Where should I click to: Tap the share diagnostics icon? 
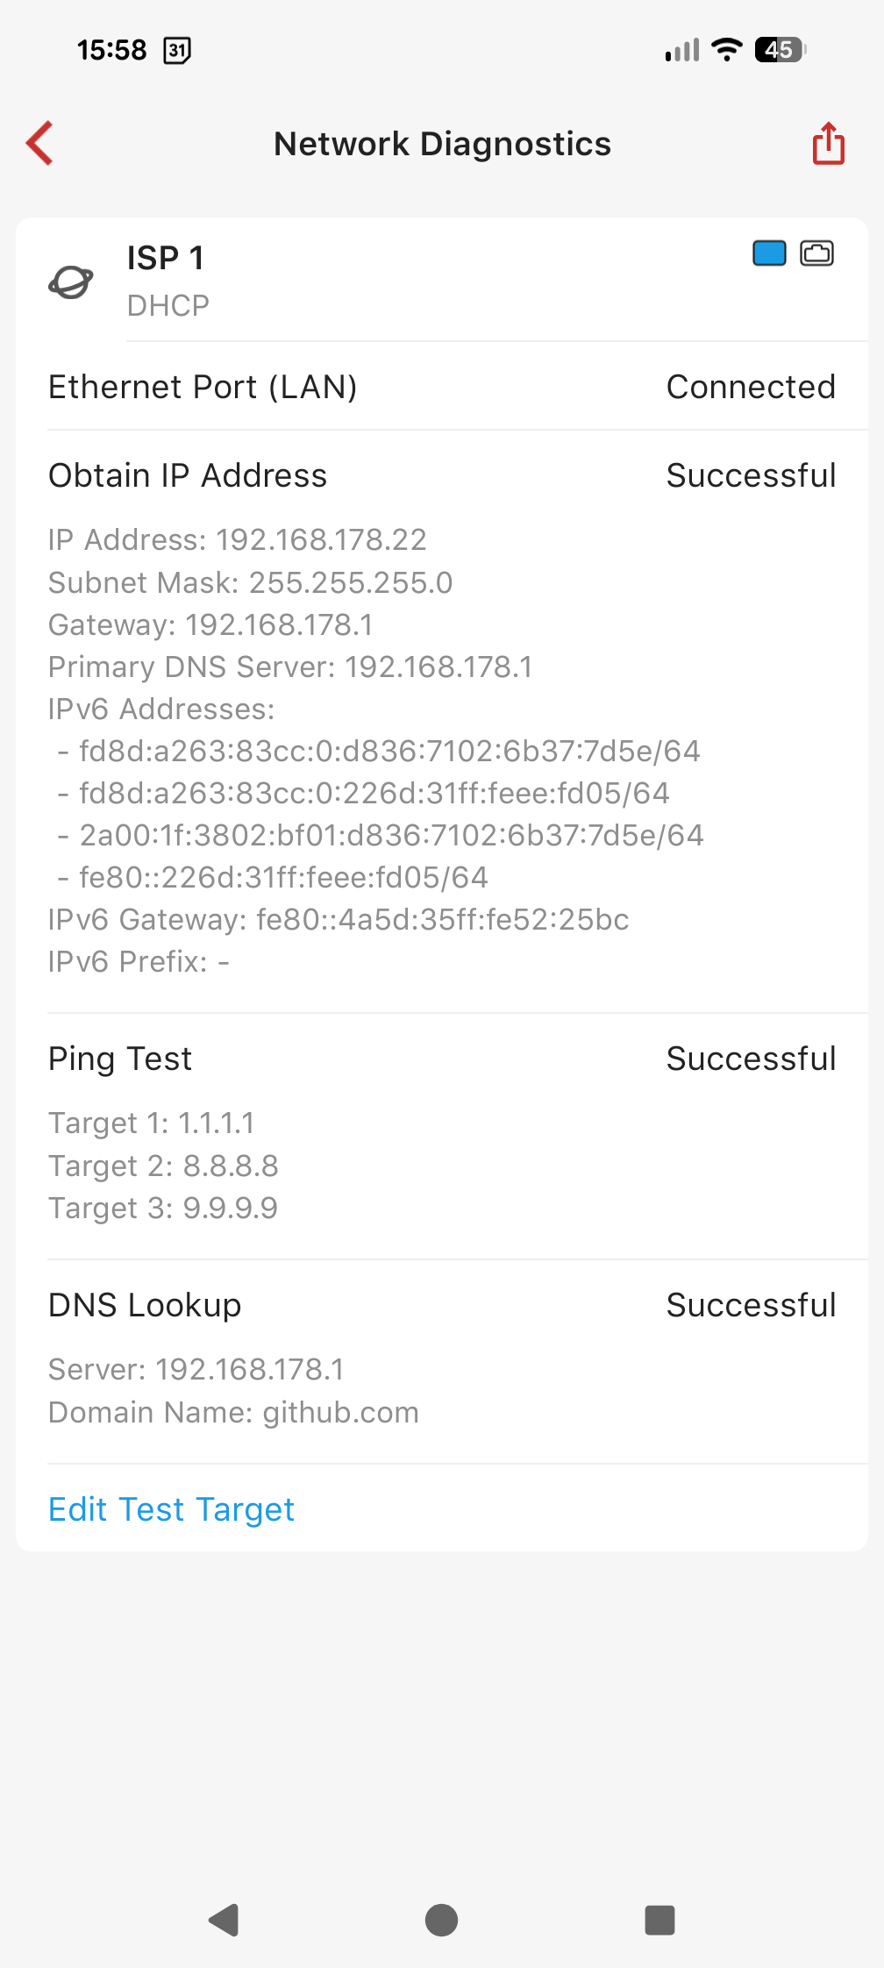[828, 143]
